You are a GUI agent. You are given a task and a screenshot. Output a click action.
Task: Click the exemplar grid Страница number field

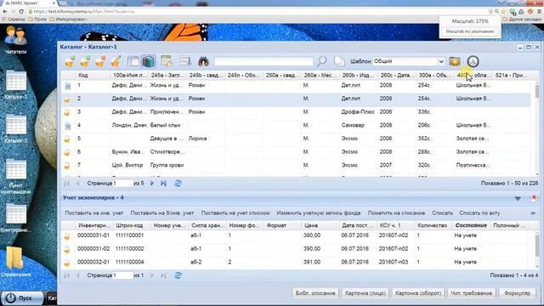tap(122, 275)
